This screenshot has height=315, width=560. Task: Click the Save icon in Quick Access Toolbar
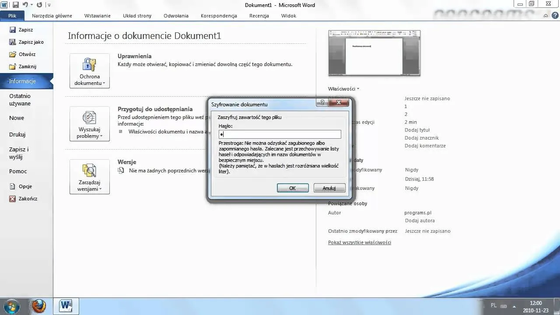[x=16, y=5]
